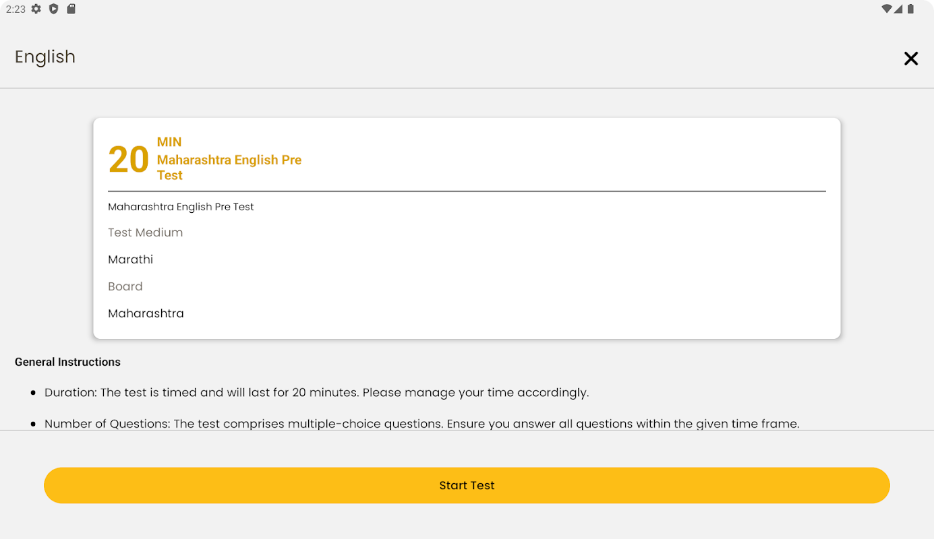Tap the Number of Questions instruction text
This screenshot has height=539, width=934.
tap(421, 424)
